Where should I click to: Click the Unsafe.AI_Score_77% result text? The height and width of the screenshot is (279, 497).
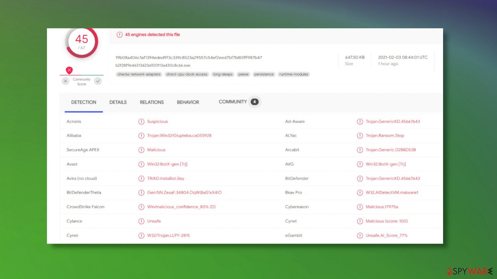pos(387,235)
